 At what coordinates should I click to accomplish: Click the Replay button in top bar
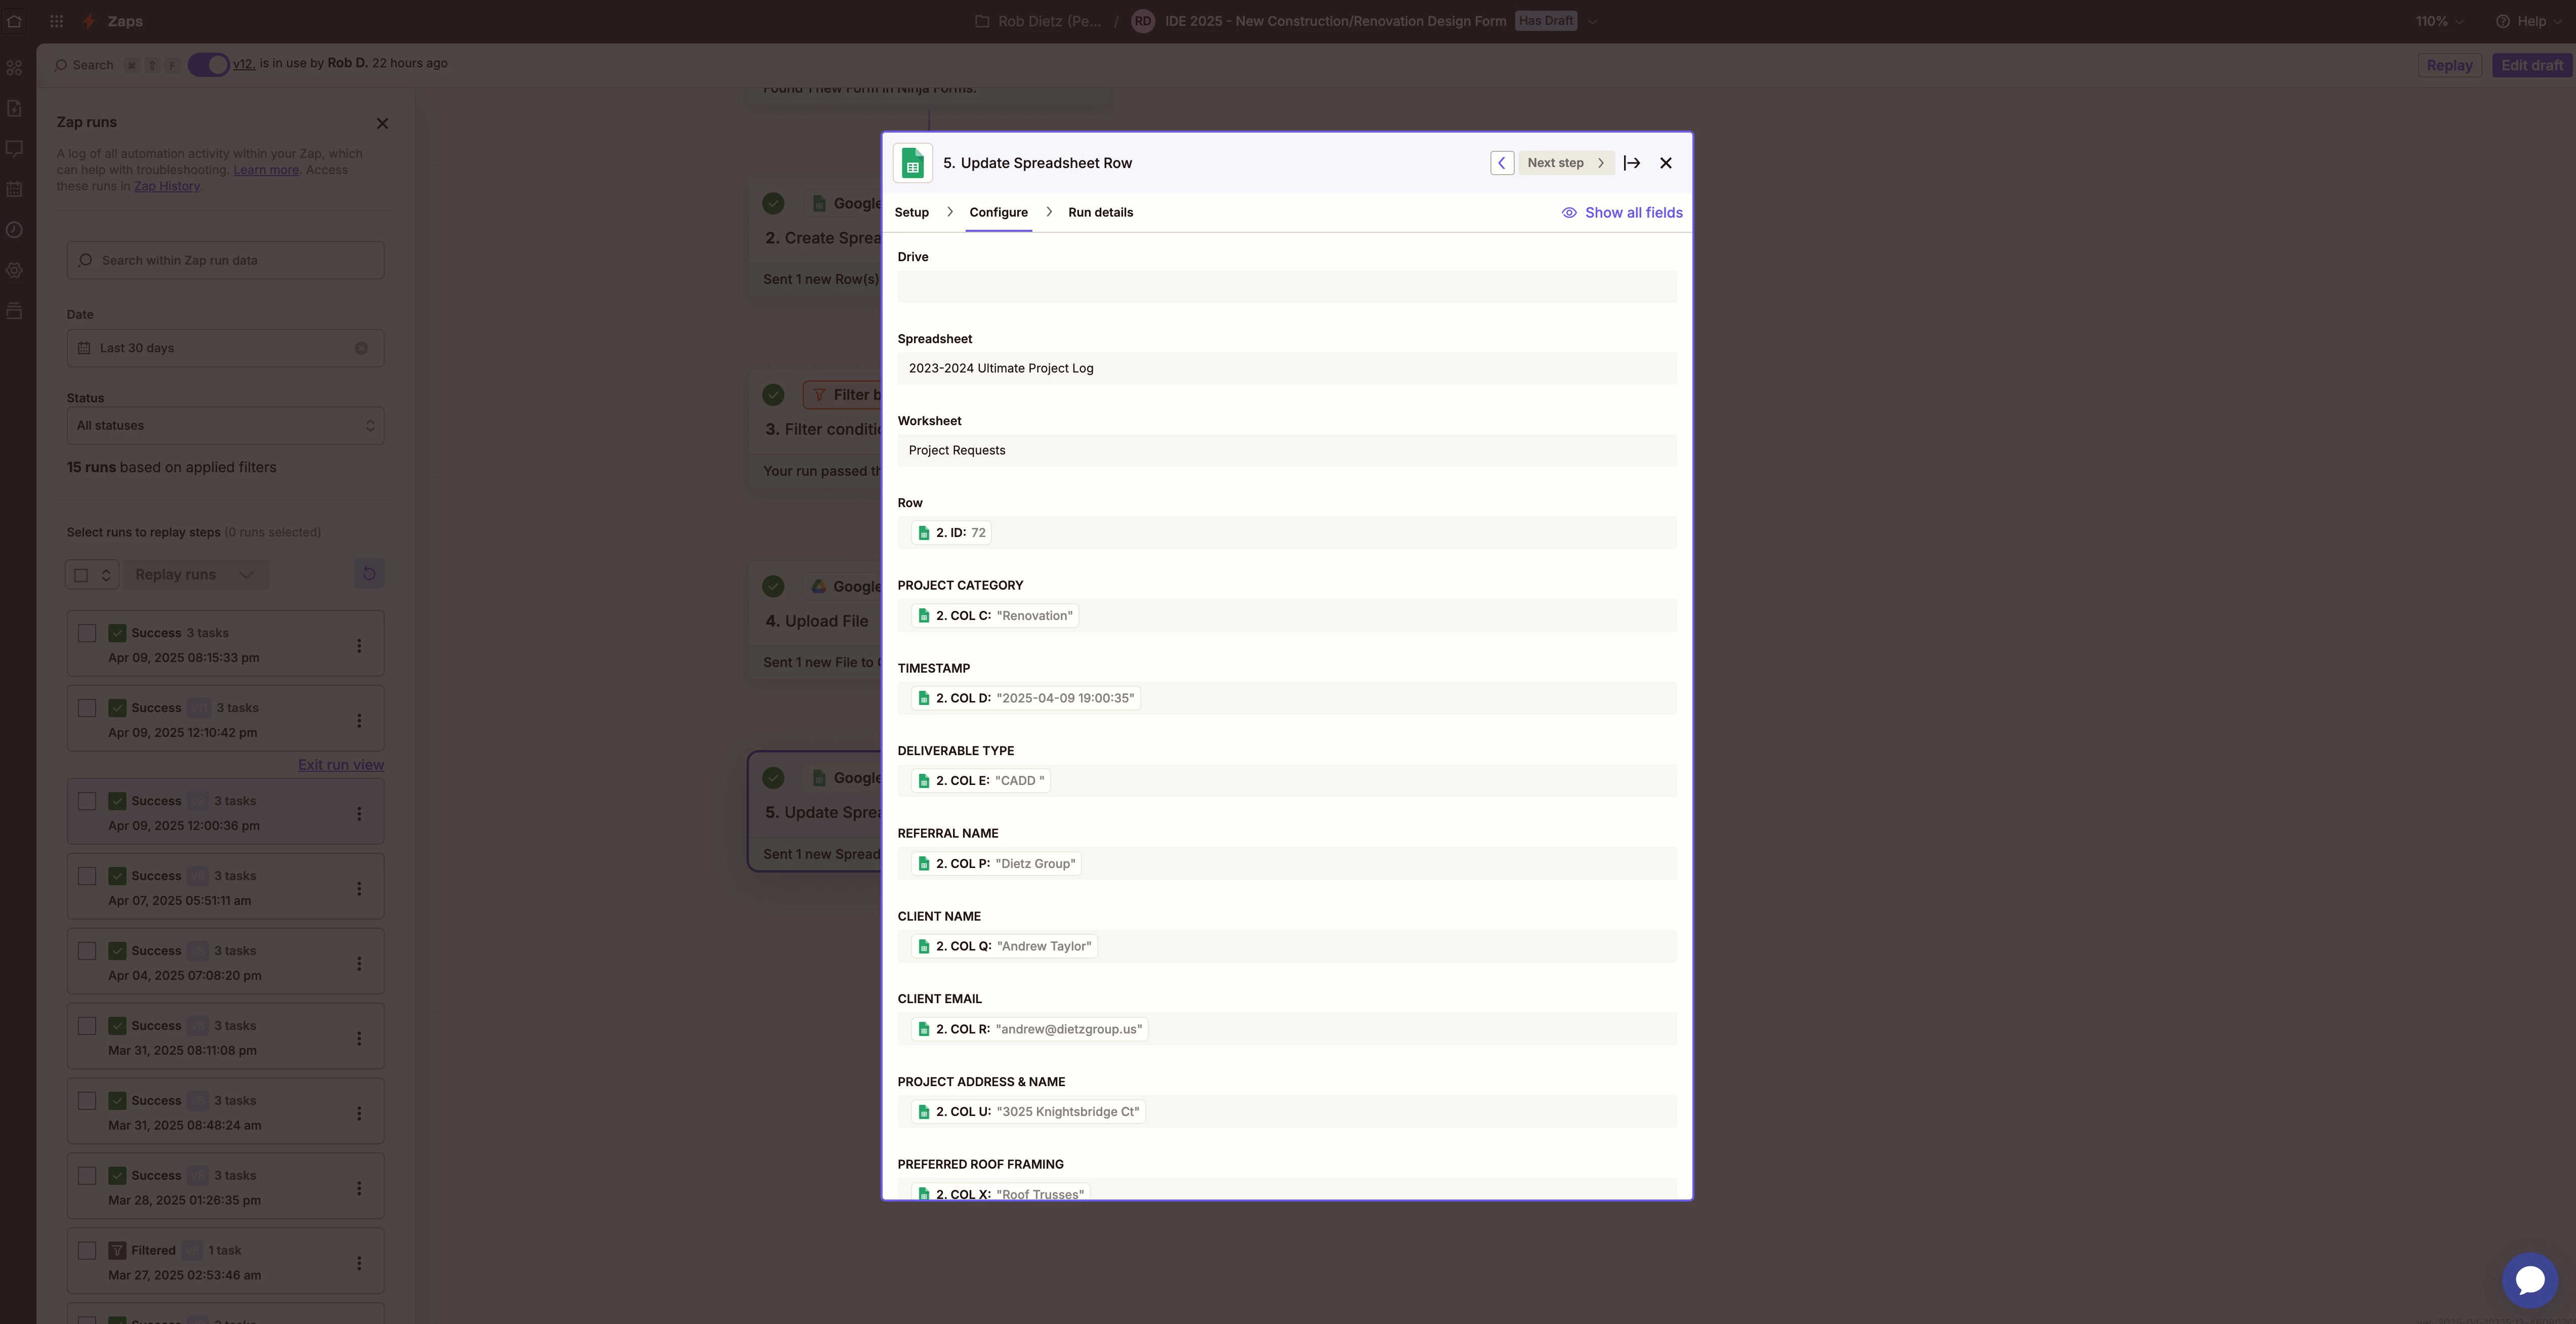(2449, 65)
